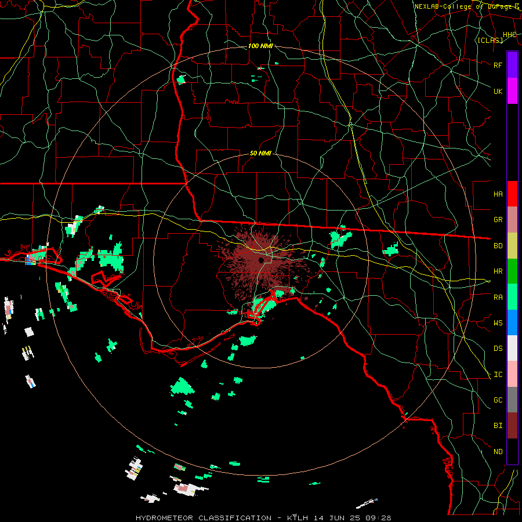Pick the HR dark green legend swatch
This screenshot has height=522, width=522.
tap(512, 271)
